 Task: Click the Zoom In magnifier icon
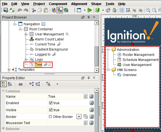click(148, 10)
